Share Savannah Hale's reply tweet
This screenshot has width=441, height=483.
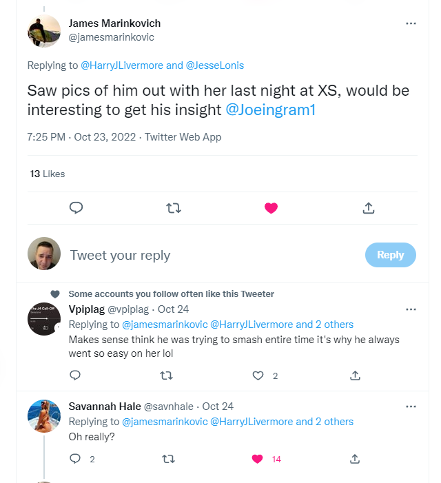click(x=355, y=459)
